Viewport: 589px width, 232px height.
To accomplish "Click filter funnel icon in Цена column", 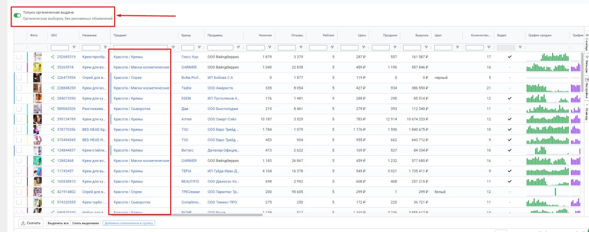I will point(364,47).
